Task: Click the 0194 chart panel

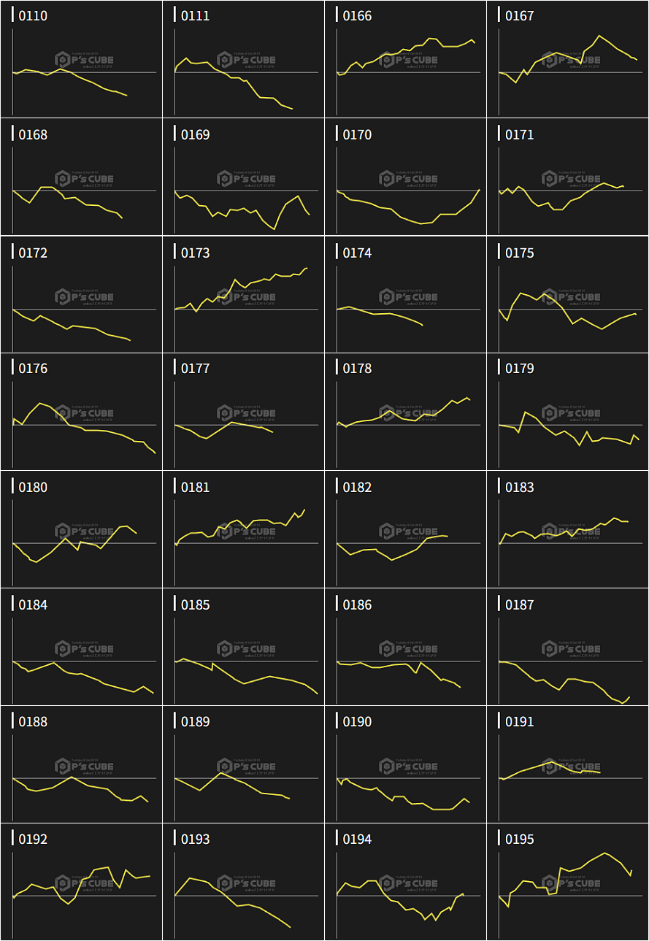Action: pyautogui.click(x=405, y=883)
